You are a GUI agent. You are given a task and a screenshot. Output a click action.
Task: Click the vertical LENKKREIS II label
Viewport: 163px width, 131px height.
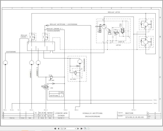pyautogui.click(x=37, y=72)
